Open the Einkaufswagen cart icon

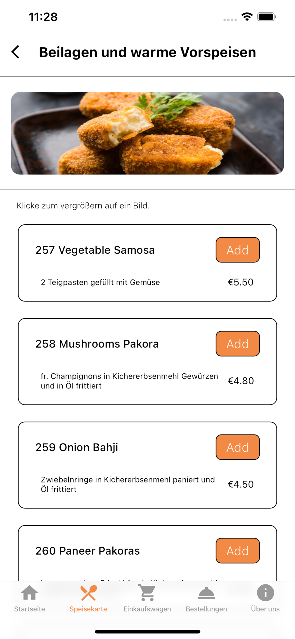(147, 593)
